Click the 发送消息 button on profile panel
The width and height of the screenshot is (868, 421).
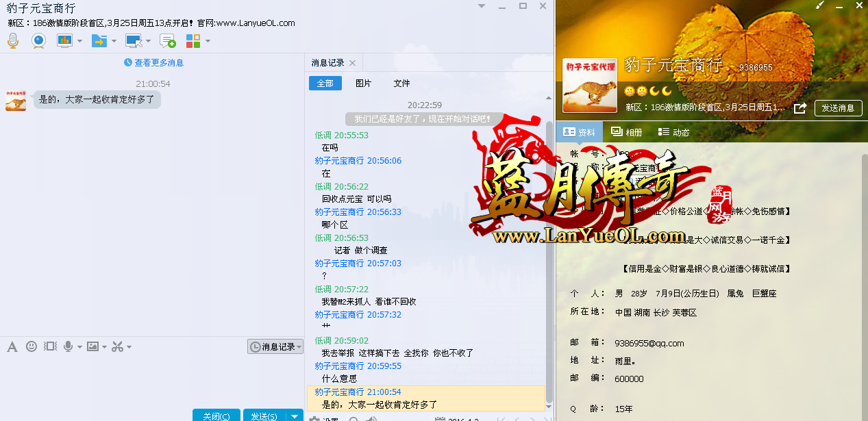pyautogui.click(x=837, y=107)
